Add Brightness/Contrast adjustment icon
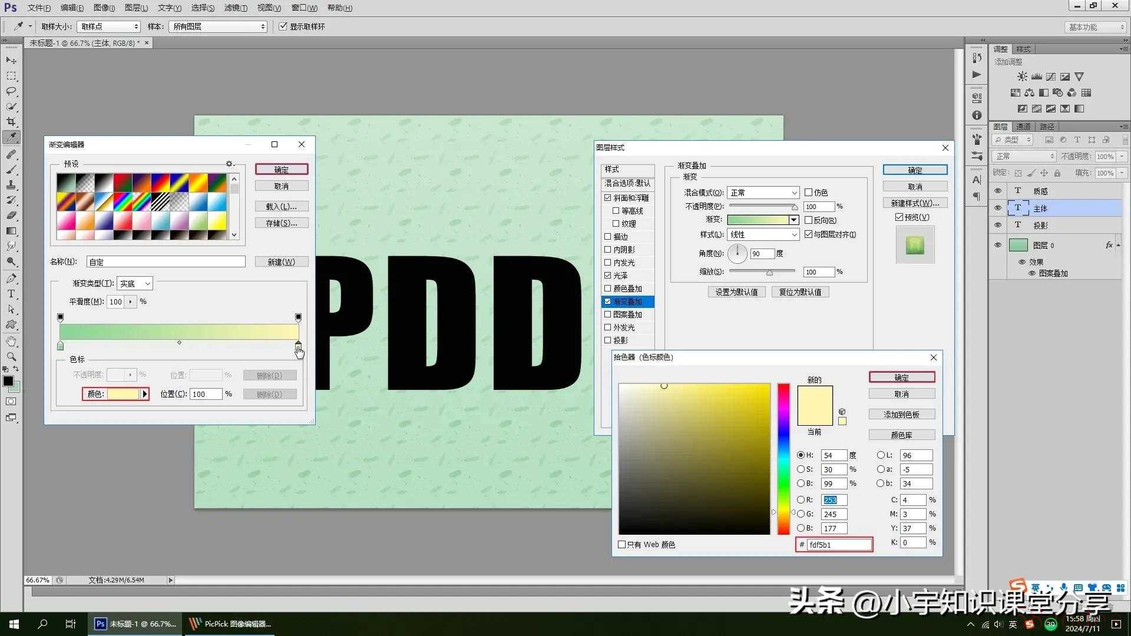Screen dimensions: 1131x636 (1022, 77)
